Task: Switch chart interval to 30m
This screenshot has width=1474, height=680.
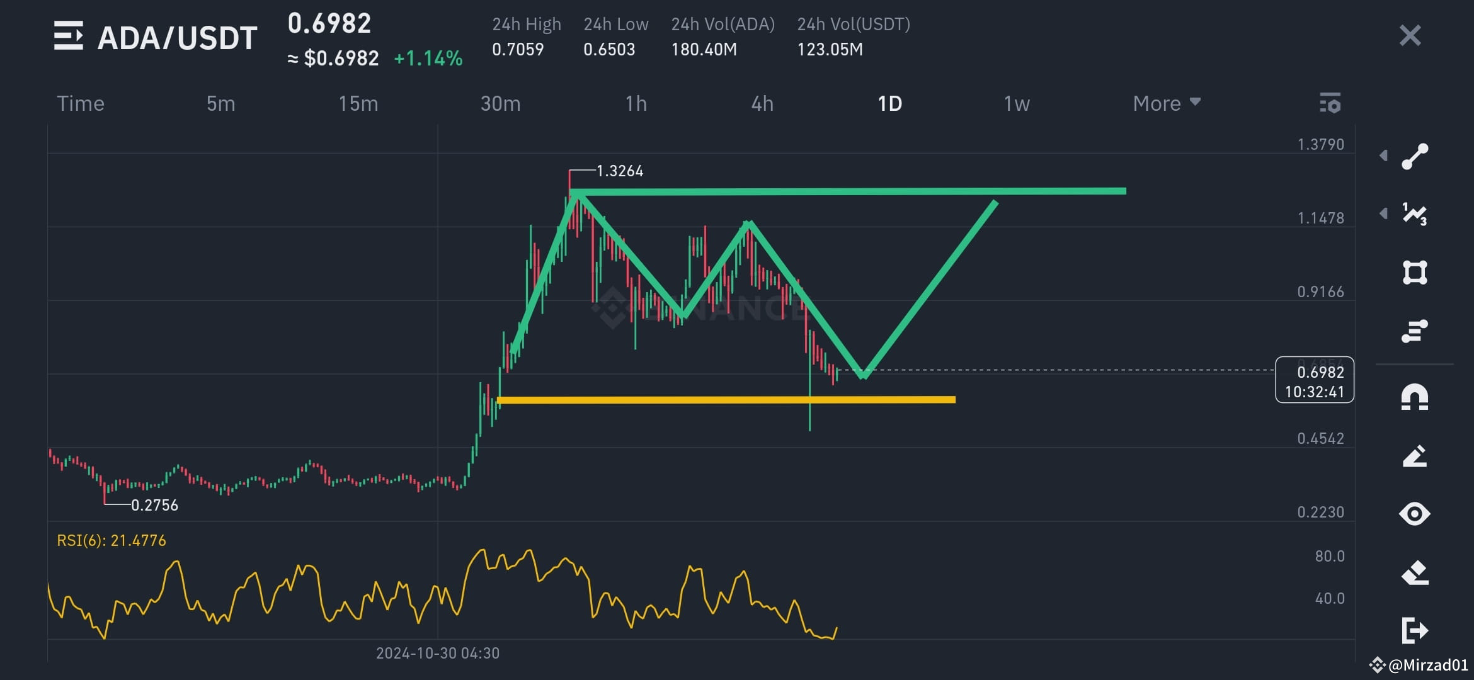Action: tap(501, 103)
